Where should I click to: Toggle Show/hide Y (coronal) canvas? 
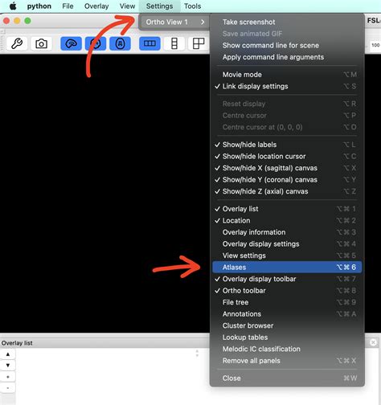[x=287, y=180]
